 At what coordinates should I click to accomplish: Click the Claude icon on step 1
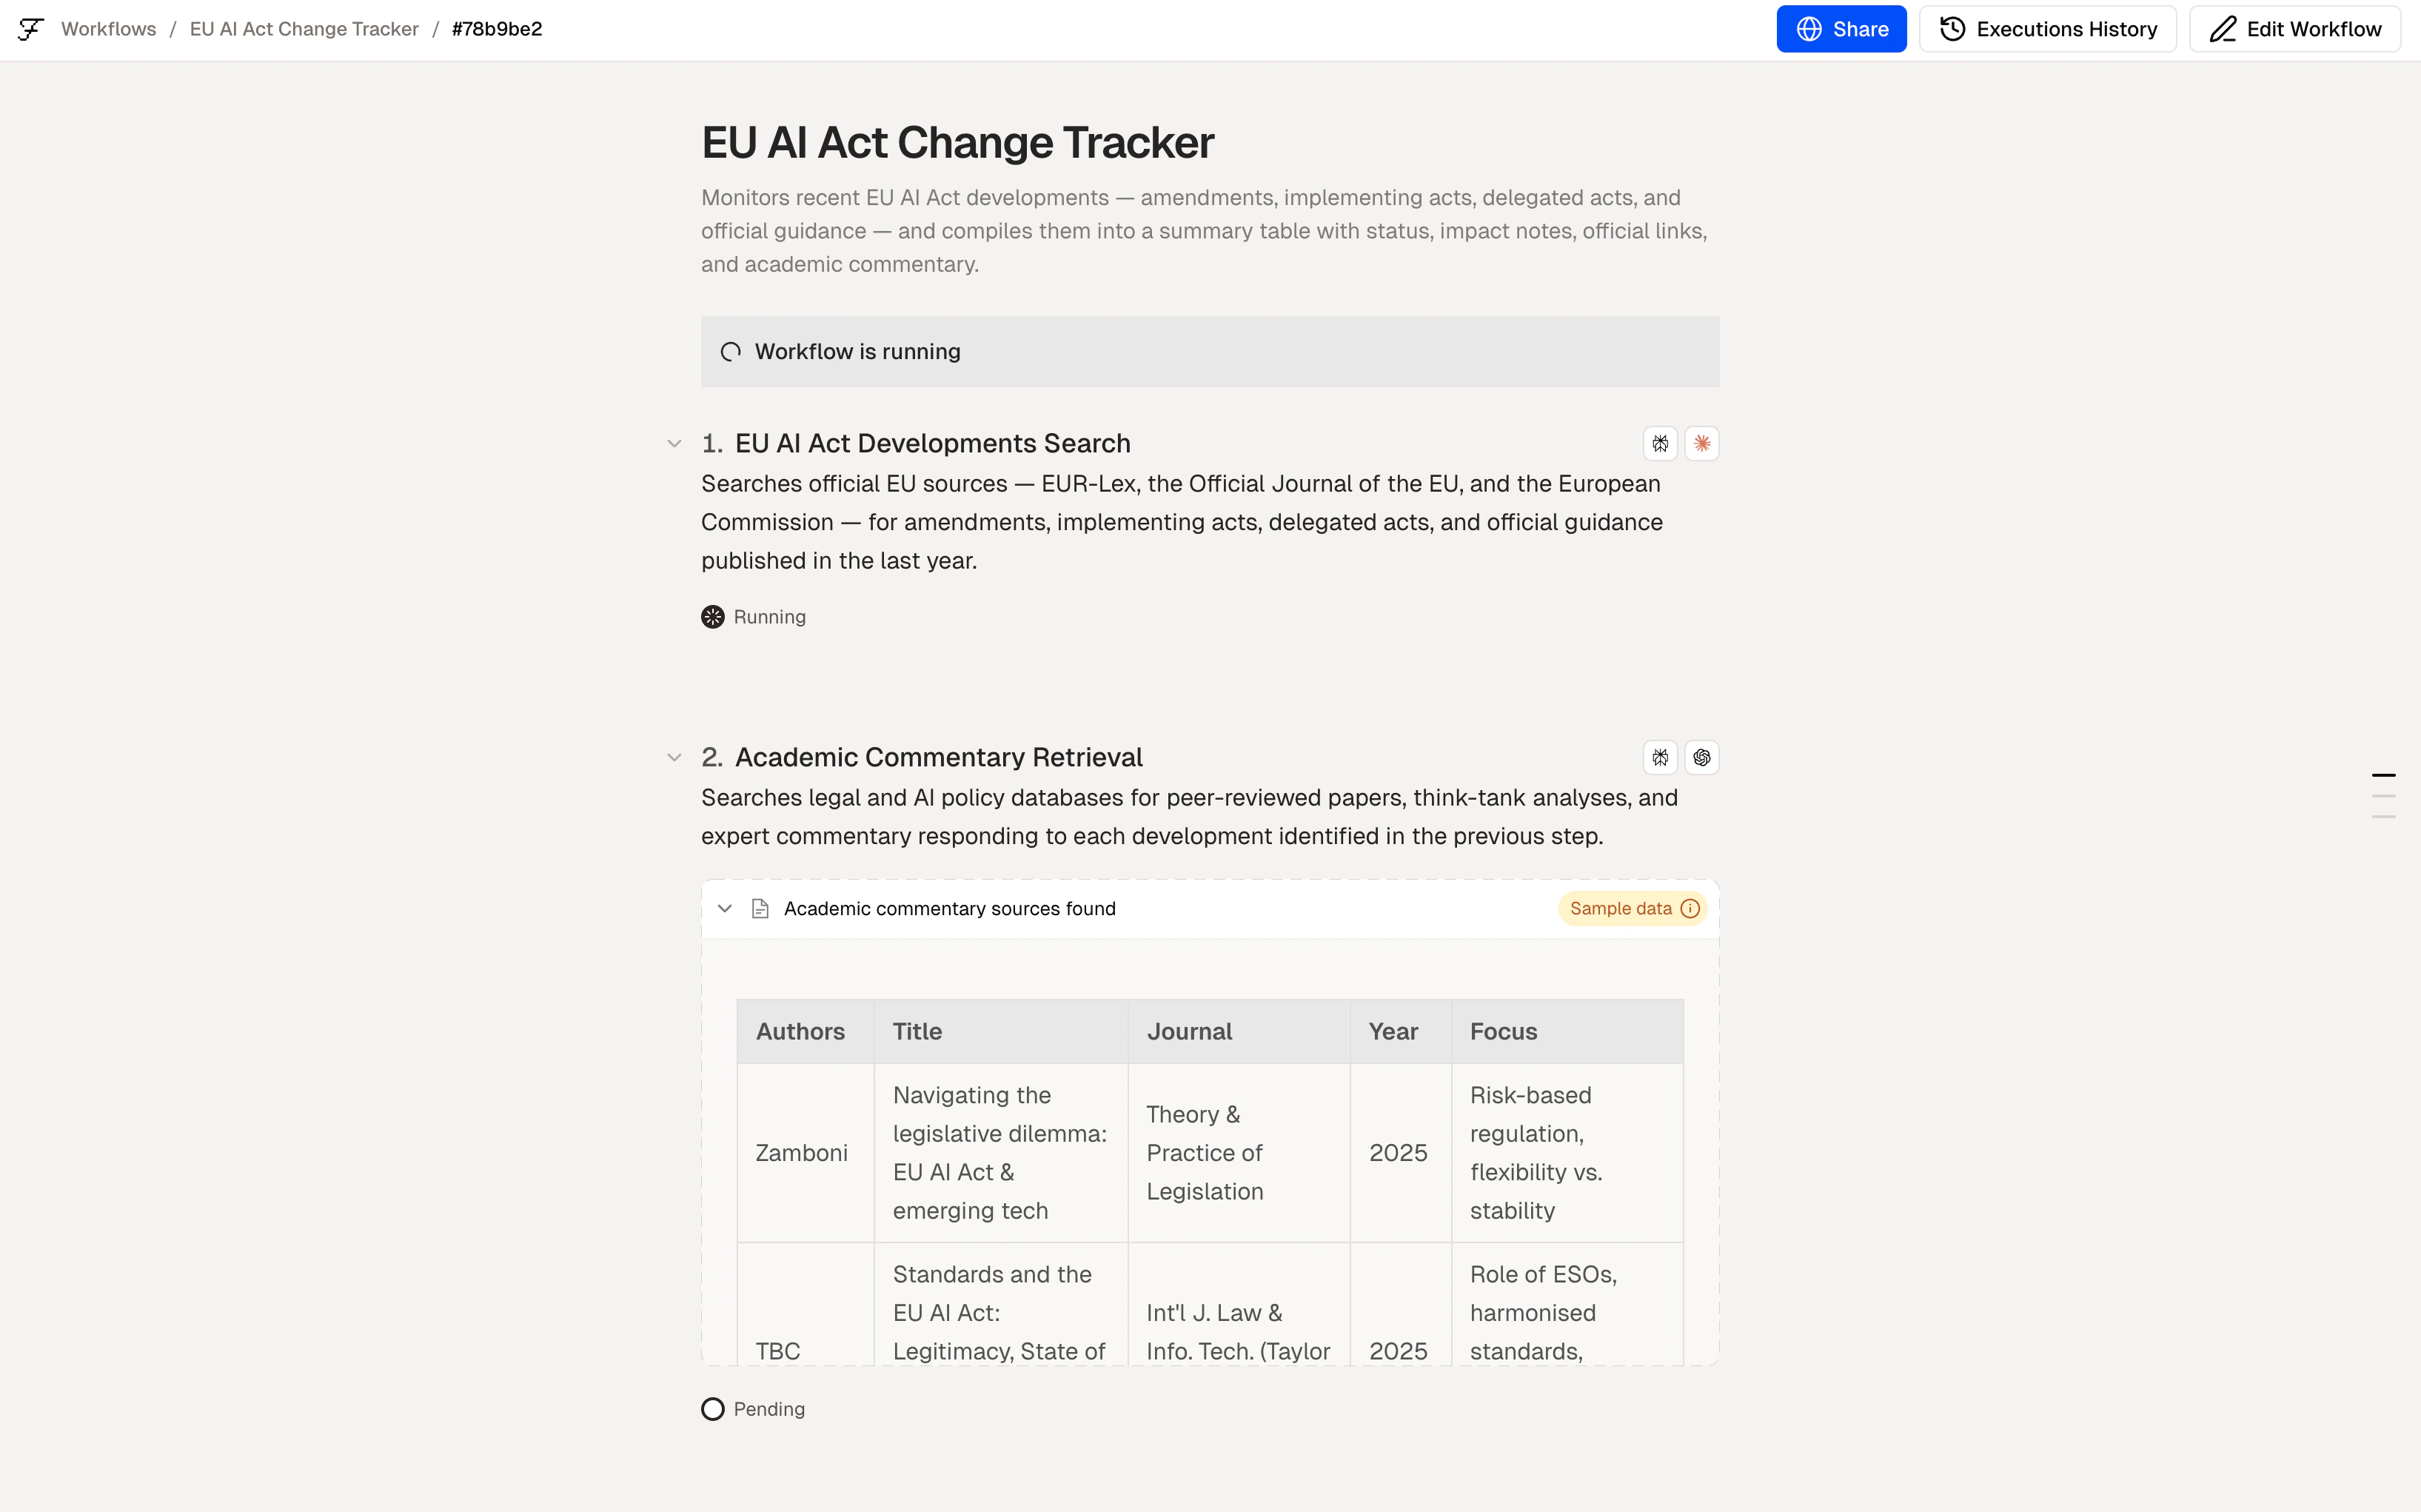(1701, 443)
